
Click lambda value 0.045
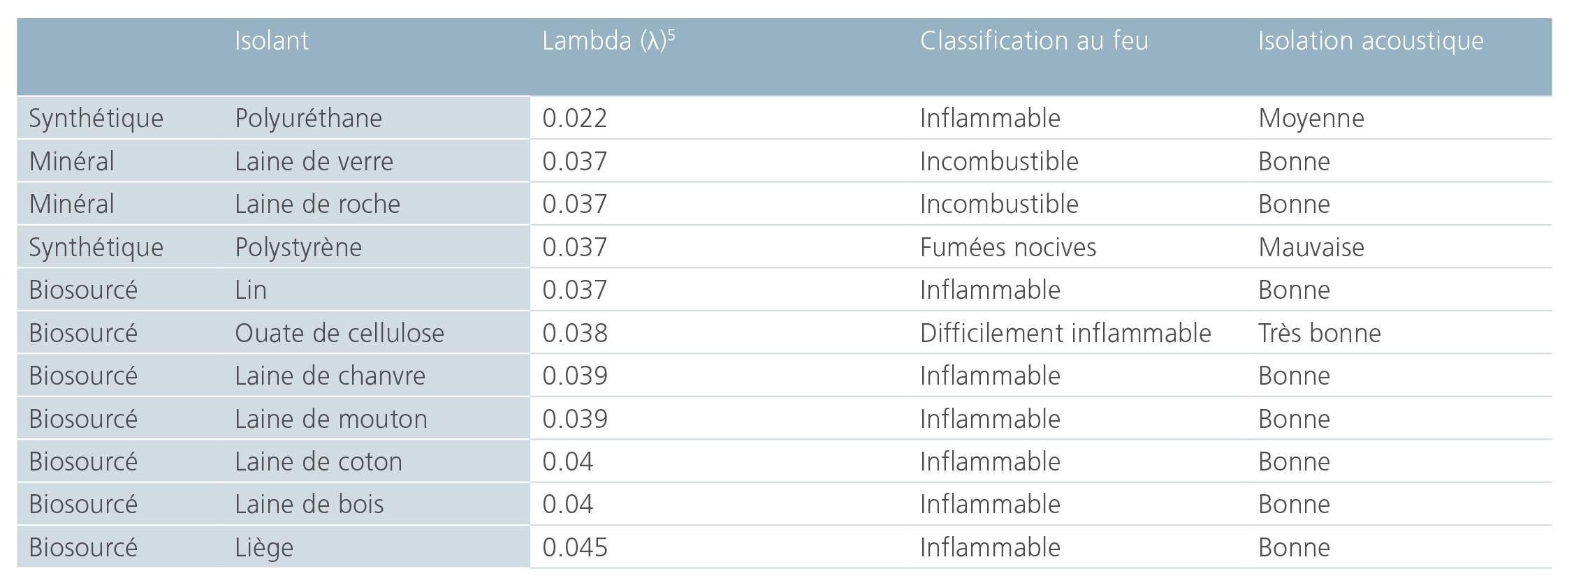(574, 547)
